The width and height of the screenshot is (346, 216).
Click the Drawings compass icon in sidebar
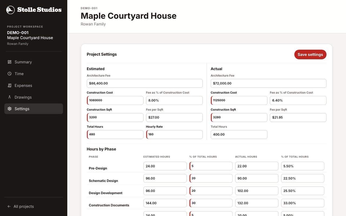[x=9, y=97]
